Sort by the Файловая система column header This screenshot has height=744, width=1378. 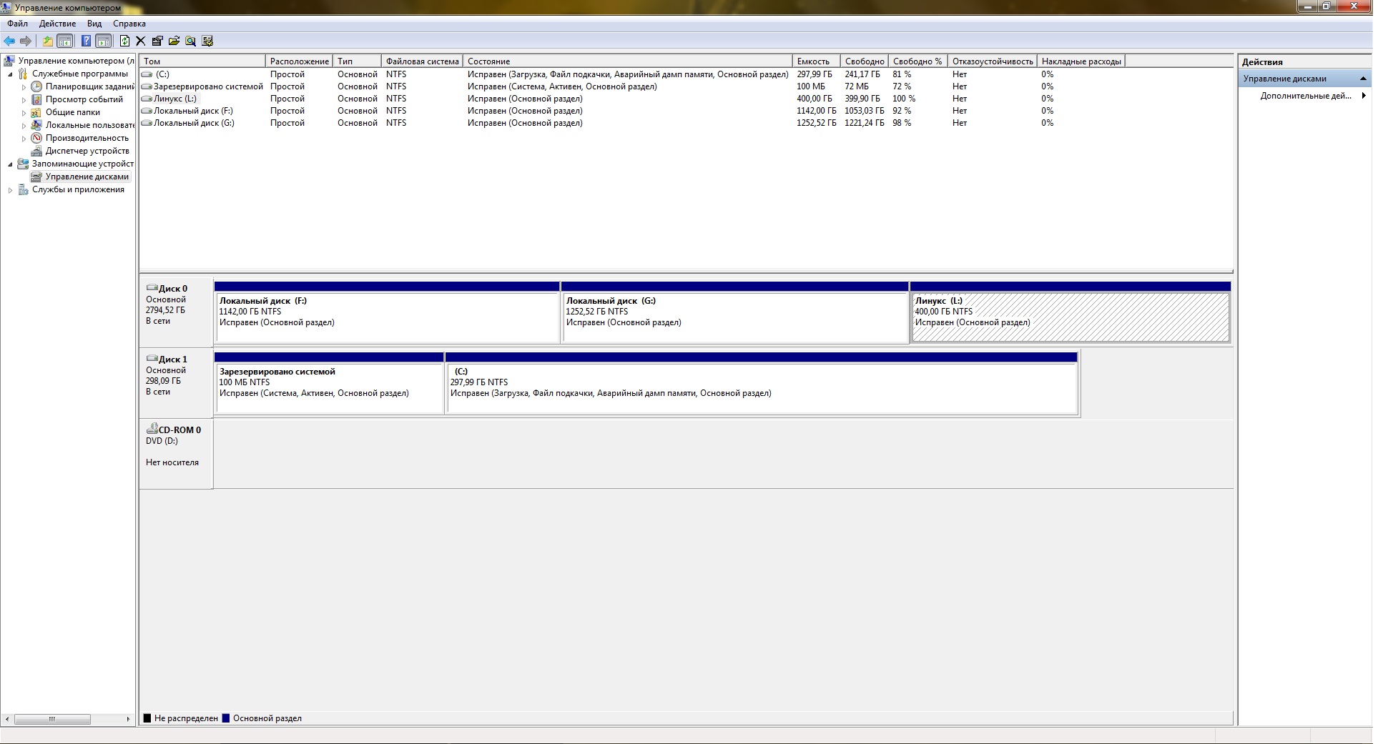pos(422,61)
